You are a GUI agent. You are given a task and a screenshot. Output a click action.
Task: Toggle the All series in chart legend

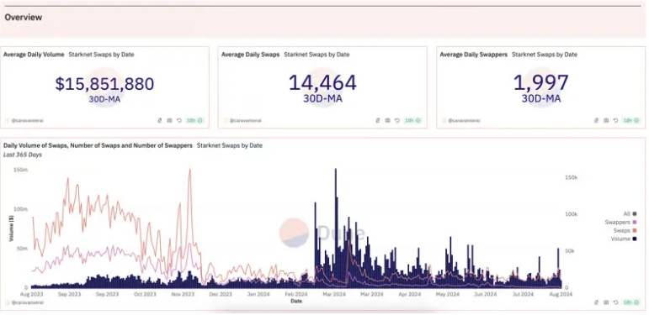[630, 214]
